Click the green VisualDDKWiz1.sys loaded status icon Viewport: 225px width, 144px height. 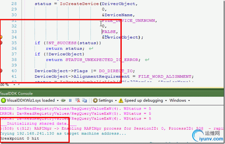(3, 100)
